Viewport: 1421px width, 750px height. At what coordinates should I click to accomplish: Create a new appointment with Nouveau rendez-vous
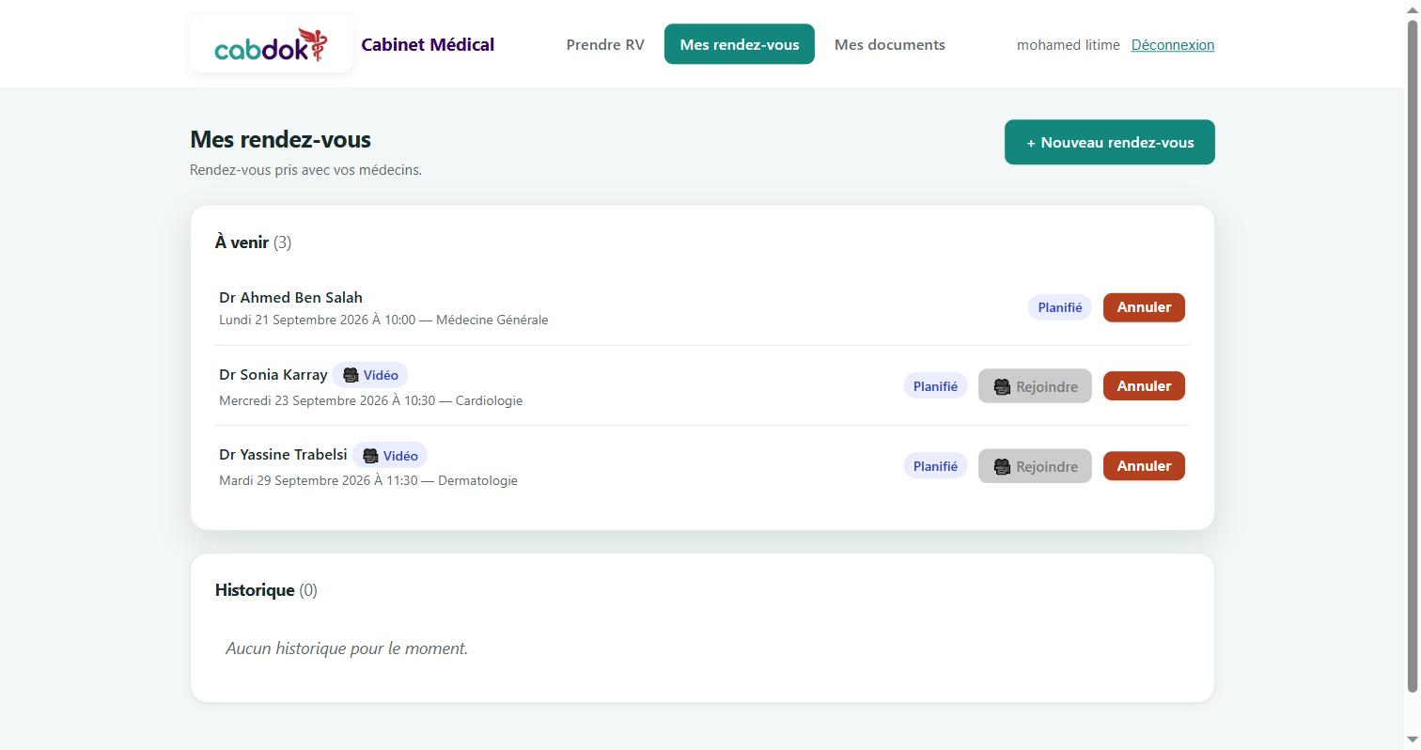(x=1110, y=142)
